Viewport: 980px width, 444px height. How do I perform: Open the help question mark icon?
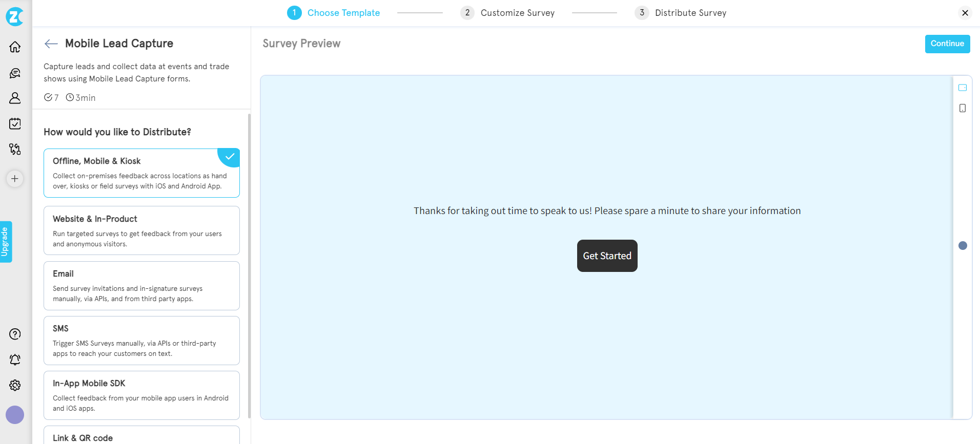click(15, 334)
